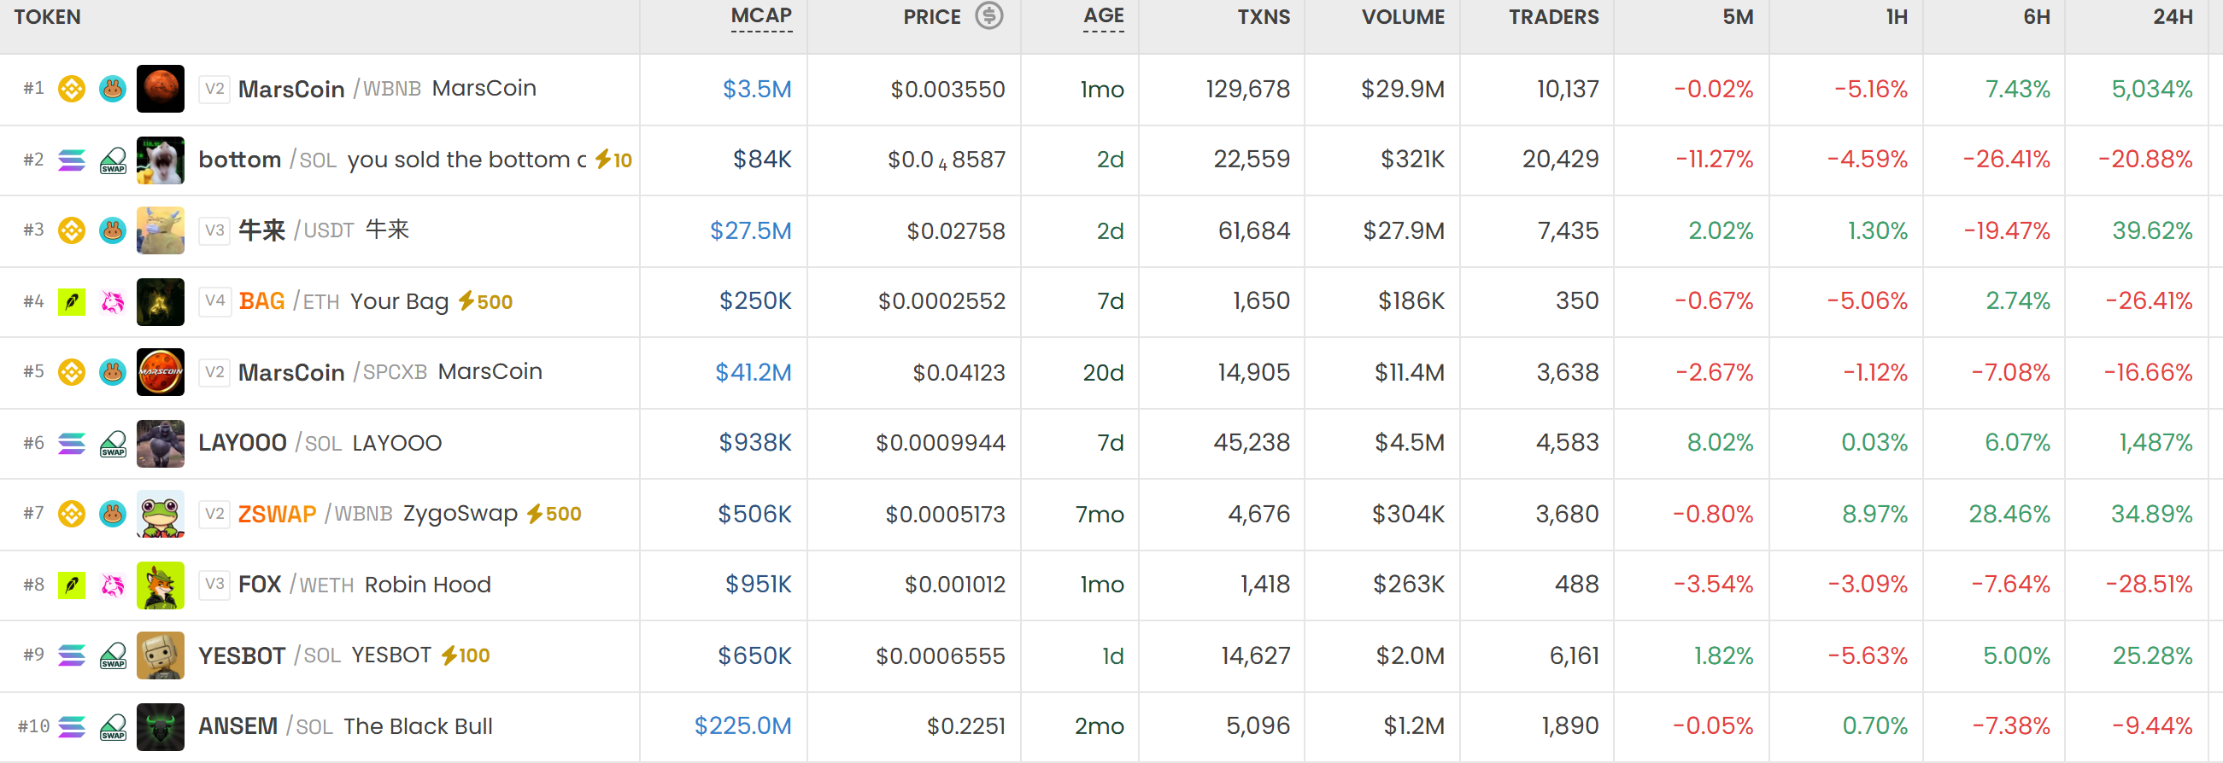
Task: Sort the table by VOLUME column
Action: pyautogui.click(x=1403, y=16)
